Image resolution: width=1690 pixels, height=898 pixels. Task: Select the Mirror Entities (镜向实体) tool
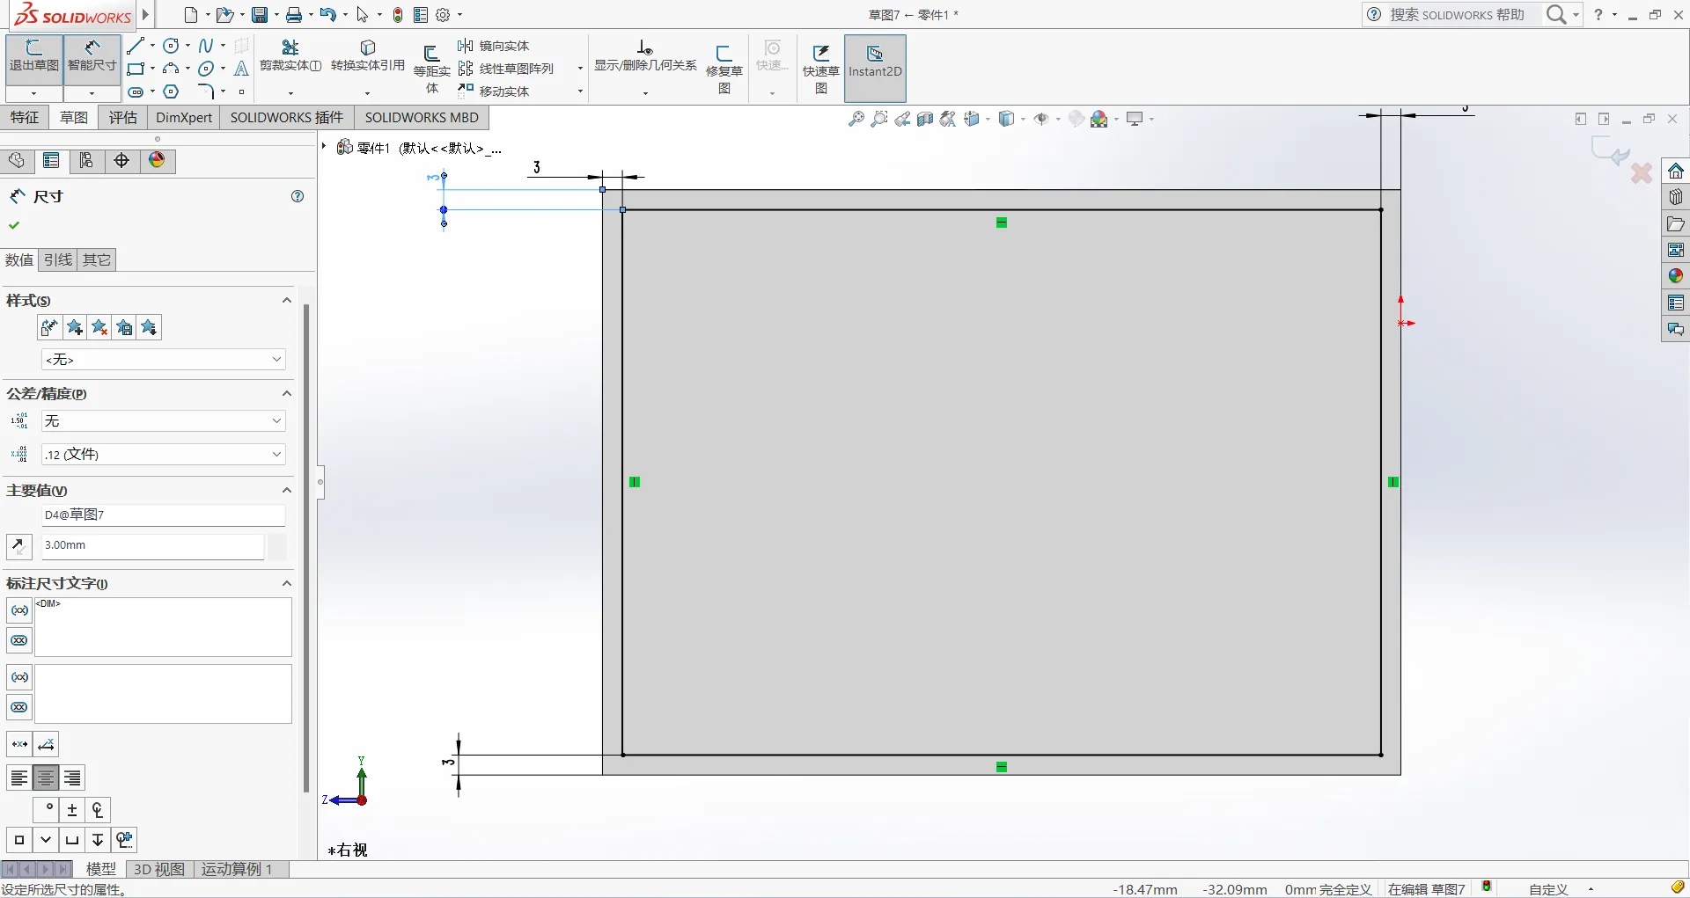coord(494,46)
